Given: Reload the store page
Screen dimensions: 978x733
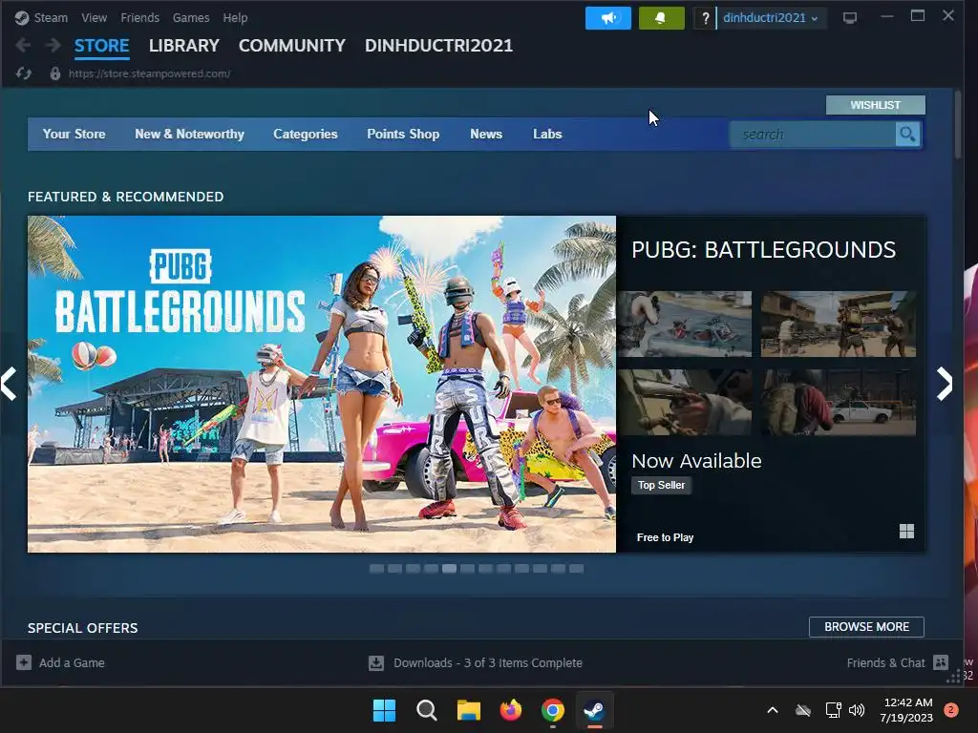Looking at the screenshot, I should pyautogui.click(x=24, y=73).
